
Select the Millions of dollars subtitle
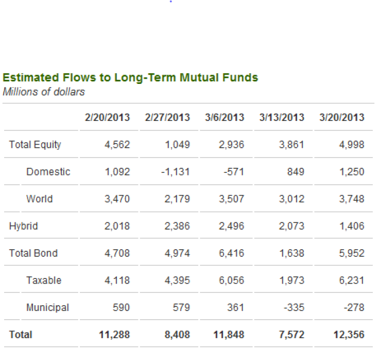tap(44, 92)
